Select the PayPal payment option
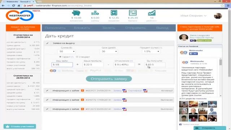Screen dimensions: 231x130 click(x=95, y=71)
